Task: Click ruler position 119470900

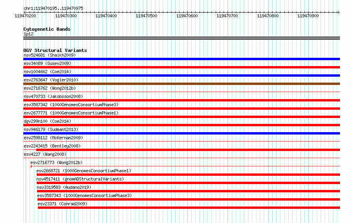Action: point(308,16)
